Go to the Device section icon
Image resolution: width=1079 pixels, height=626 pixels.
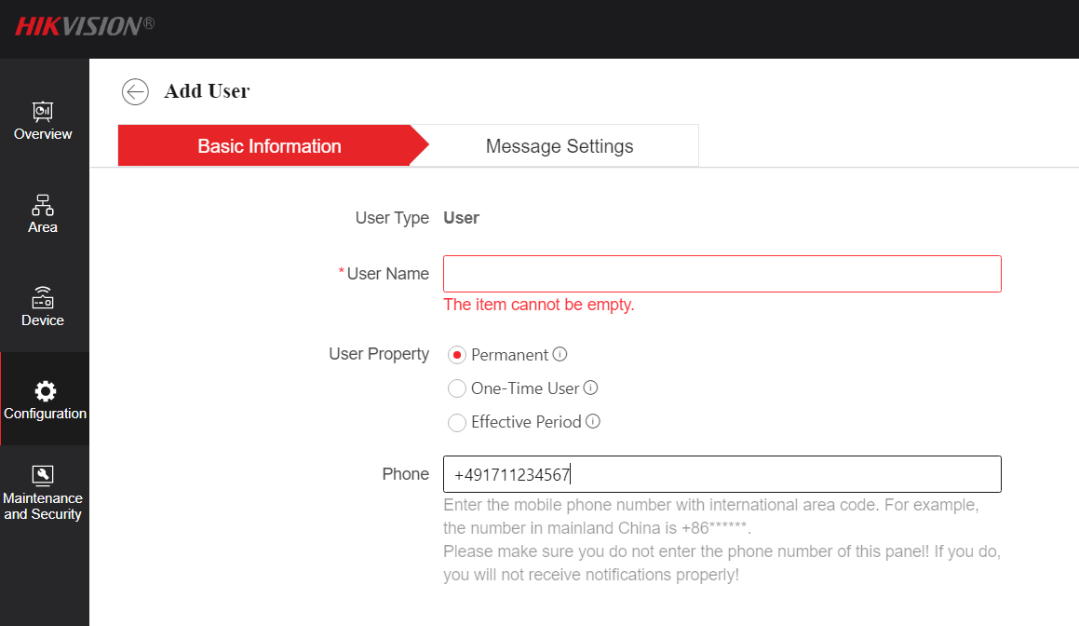(43, 297)
